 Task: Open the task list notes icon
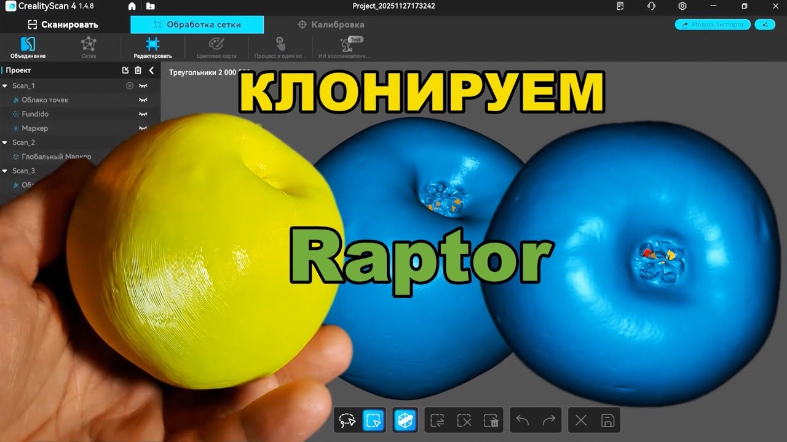[620, 6]
